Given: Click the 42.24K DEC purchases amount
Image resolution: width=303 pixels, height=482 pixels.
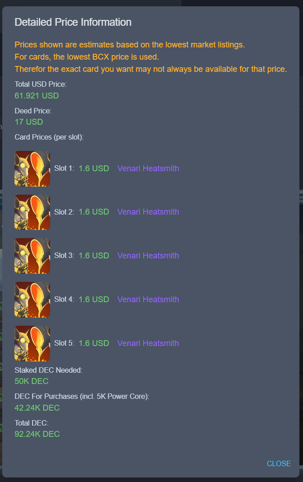Looking at the screenshot, I should (x=37, y=408).
